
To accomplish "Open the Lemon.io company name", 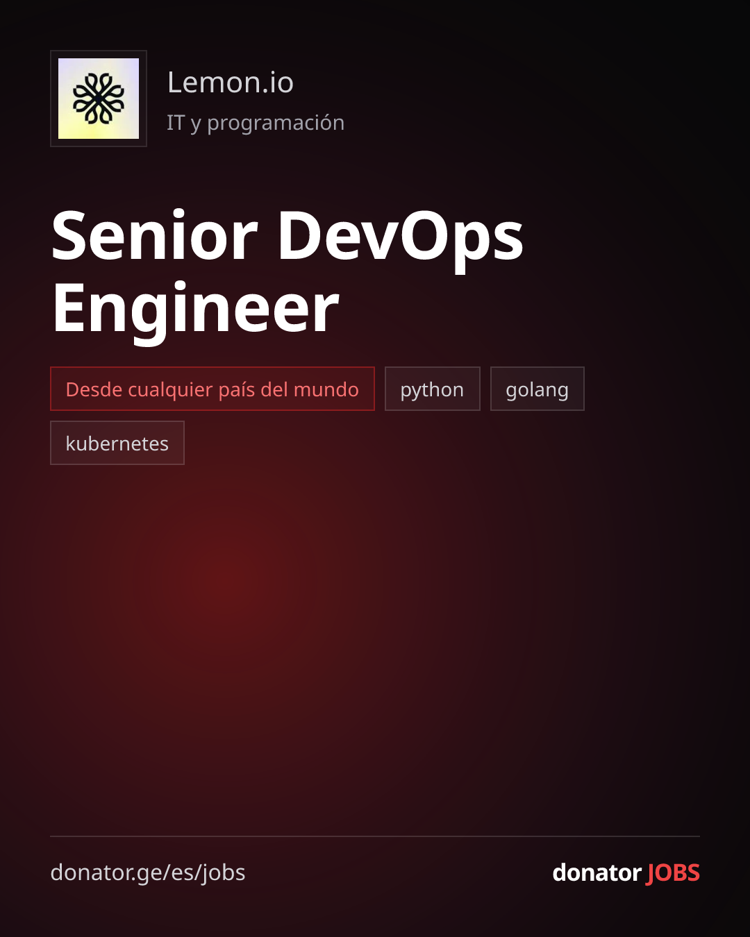I will [x=231, y=83].
